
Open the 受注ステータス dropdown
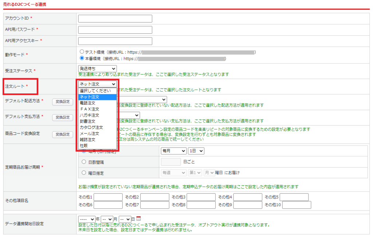(x=97, y=68)
